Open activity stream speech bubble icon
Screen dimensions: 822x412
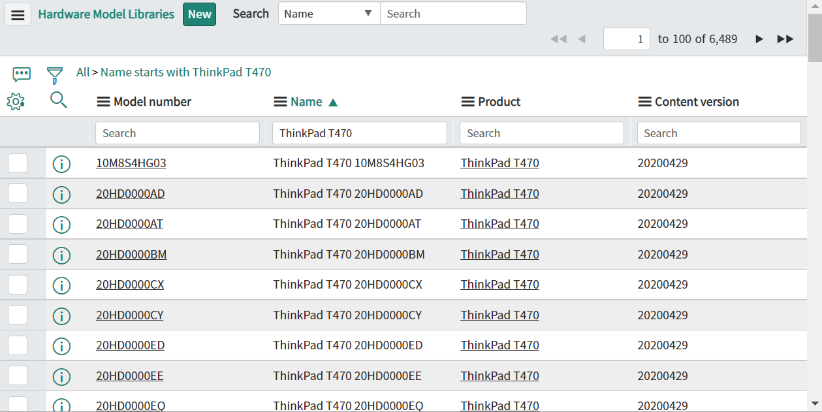click(22, 74)
